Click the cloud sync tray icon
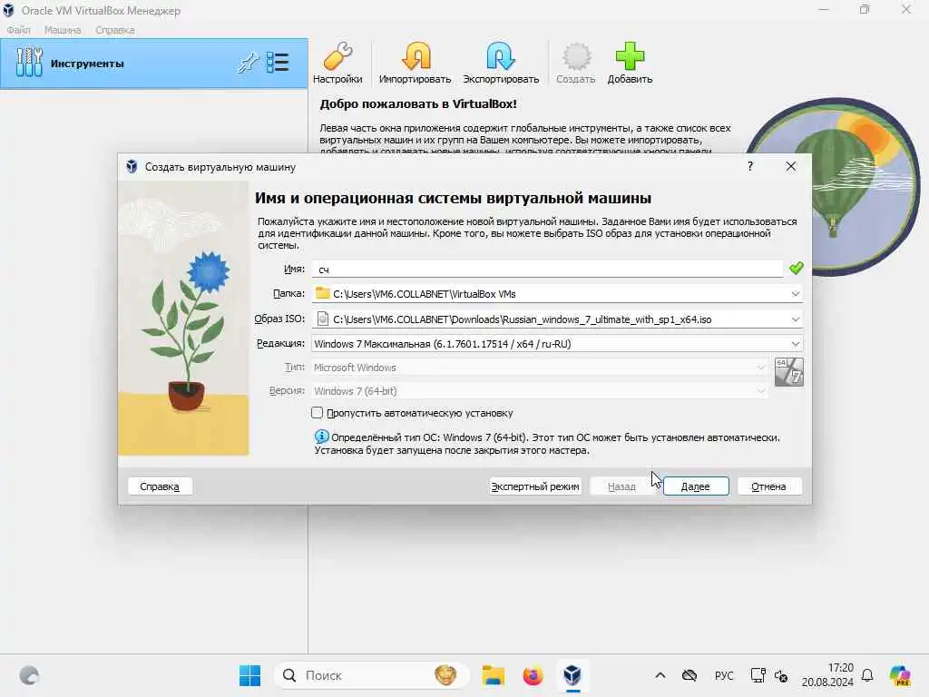929x697 pixels. click(689, 675)
